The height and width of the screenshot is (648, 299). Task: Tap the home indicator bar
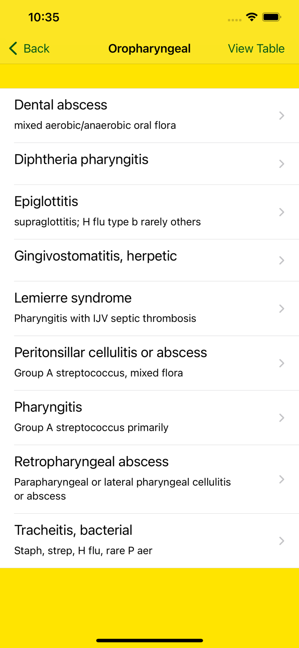click(149, 640)
